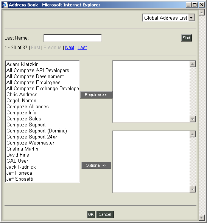The image size is (207, 223).
Task: Click the up arrow of Required list scrollbar
Action: click(x=193, y=64)
